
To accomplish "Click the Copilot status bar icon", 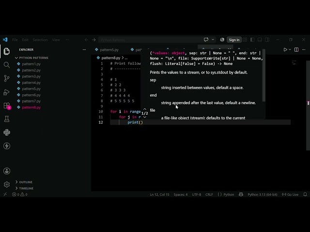I will (241, 194).
